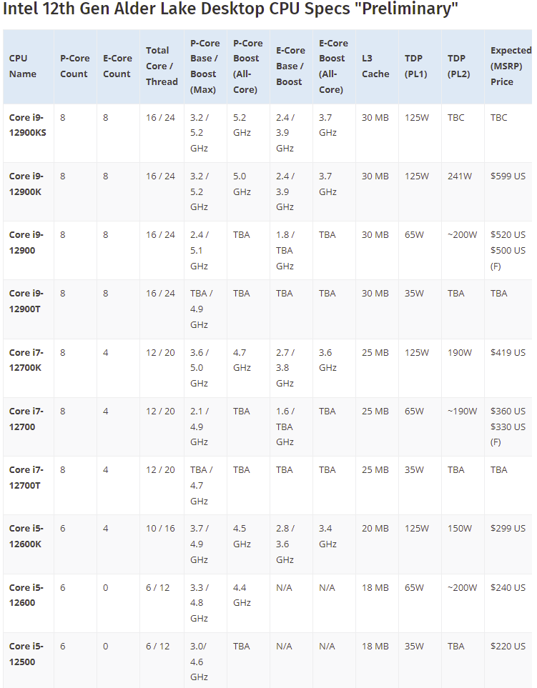Screen dimensions: 537x688
Task: Click the table title heading text
Action: 230,11
